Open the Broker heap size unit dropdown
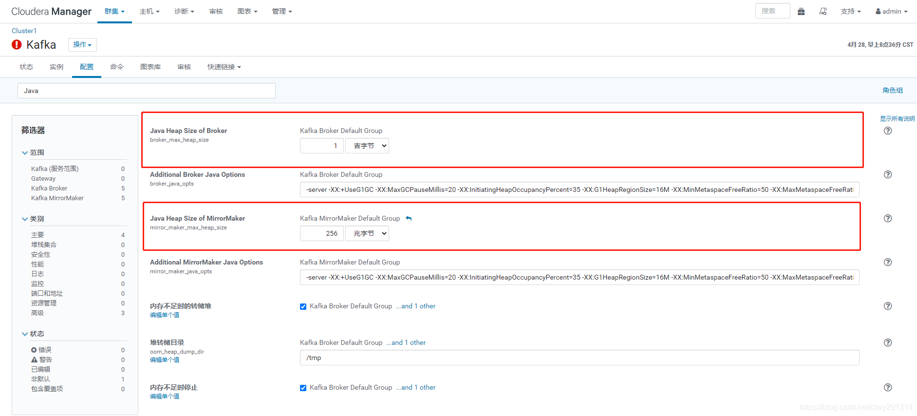917x416 pixels. pyautogui.click(x=367, y=146)
